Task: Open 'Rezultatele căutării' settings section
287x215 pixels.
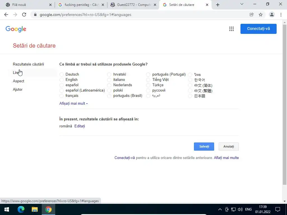Action: pyautogui.click(x=28, y=64)
